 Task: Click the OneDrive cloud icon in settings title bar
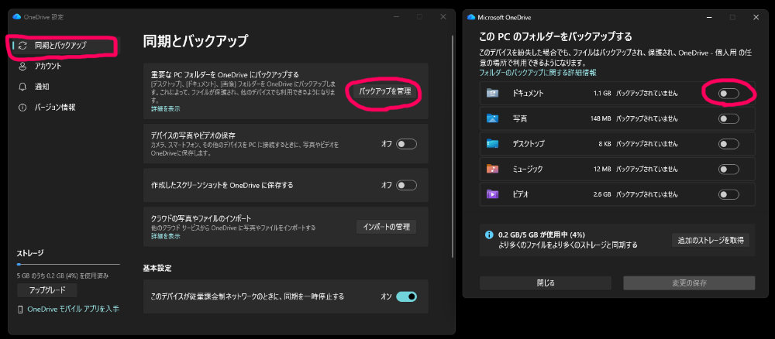(x=16, y=17)
